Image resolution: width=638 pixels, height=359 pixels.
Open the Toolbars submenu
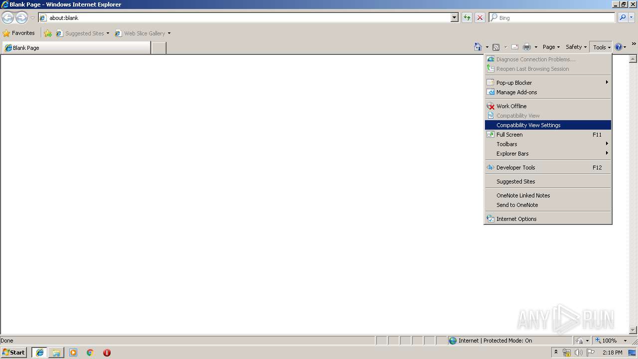tap(548, 144)
